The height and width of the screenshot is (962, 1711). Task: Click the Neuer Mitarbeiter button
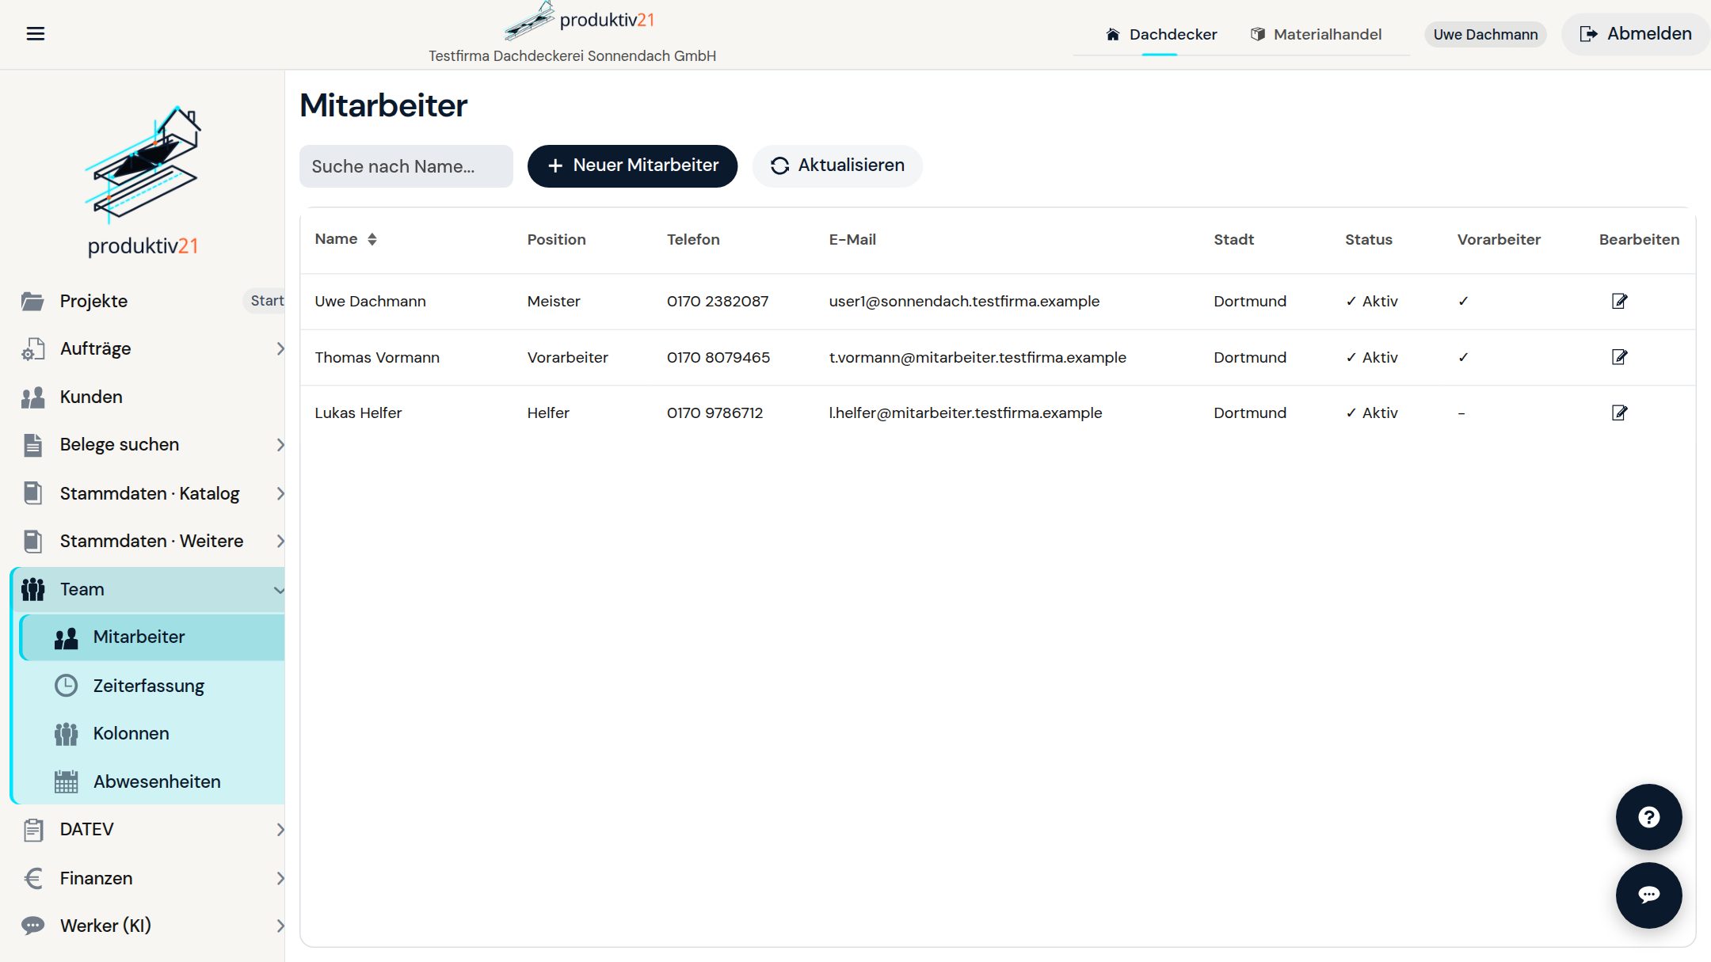click(632, 165)
